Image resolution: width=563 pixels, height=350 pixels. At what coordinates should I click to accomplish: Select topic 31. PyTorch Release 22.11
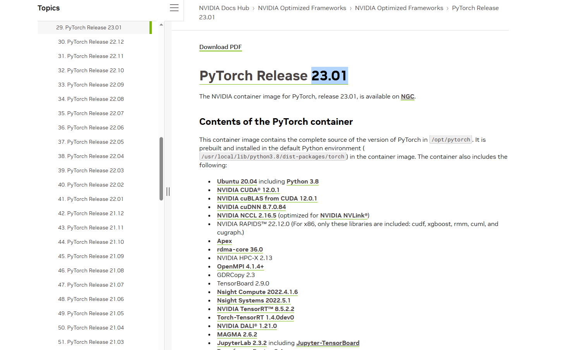click(91, 56)
